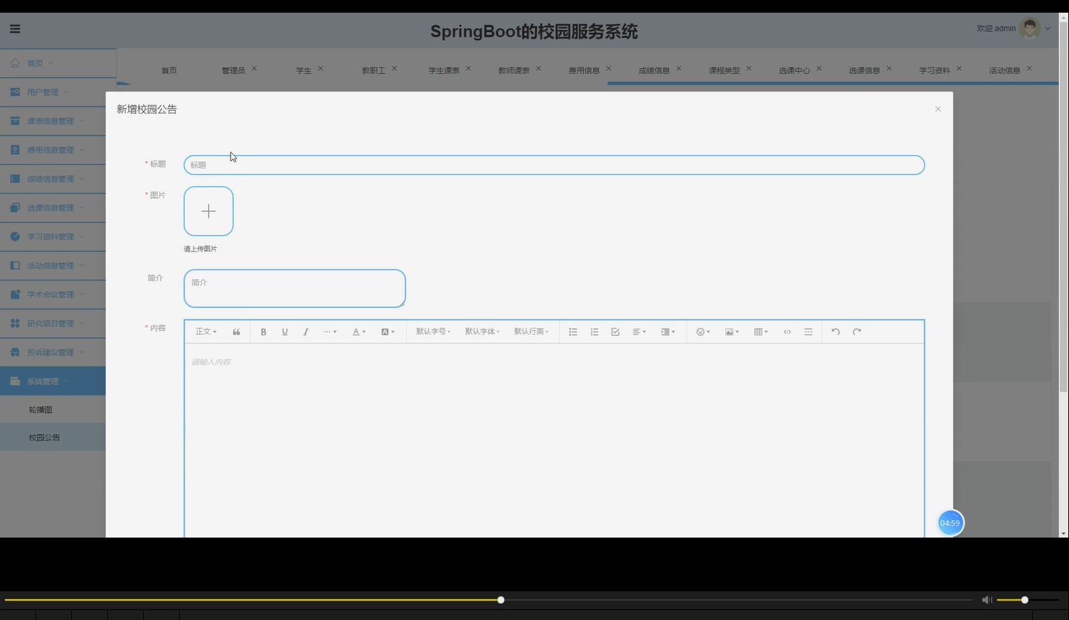
Task: Open the admin user dropdown arrow
Action: coord(1048,29)
